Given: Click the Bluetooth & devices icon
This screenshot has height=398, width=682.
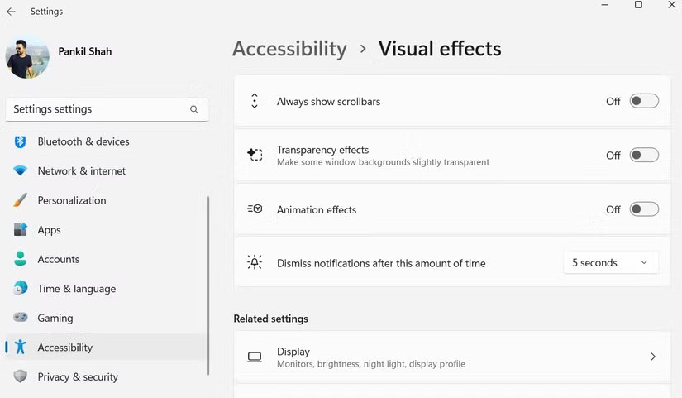Looking at the screenshot, I should (x=21, y=141).
